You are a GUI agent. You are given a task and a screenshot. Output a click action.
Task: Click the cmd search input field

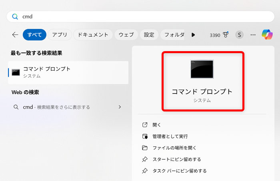[140, 17]
